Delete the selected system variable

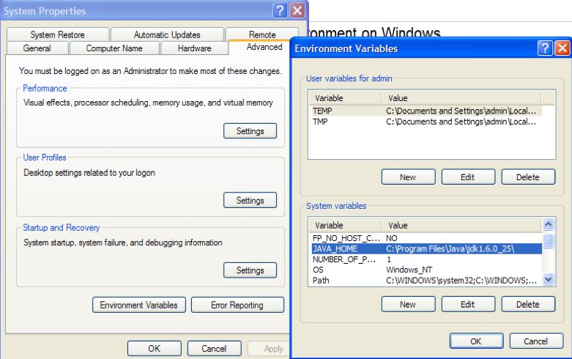click(528, 304)
